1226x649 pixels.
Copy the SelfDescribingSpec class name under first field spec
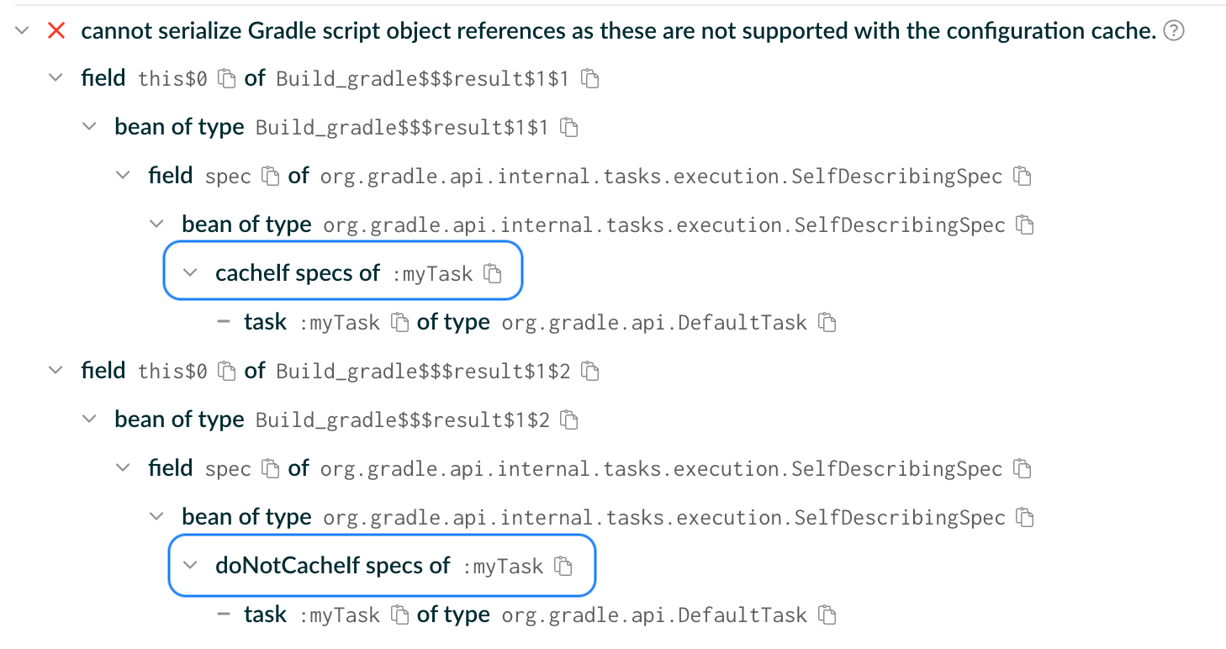[x=1022, y=176]
